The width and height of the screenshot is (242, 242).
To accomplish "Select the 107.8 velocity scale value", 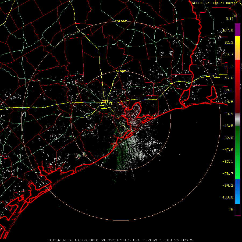I will click(x=228, y=30).
